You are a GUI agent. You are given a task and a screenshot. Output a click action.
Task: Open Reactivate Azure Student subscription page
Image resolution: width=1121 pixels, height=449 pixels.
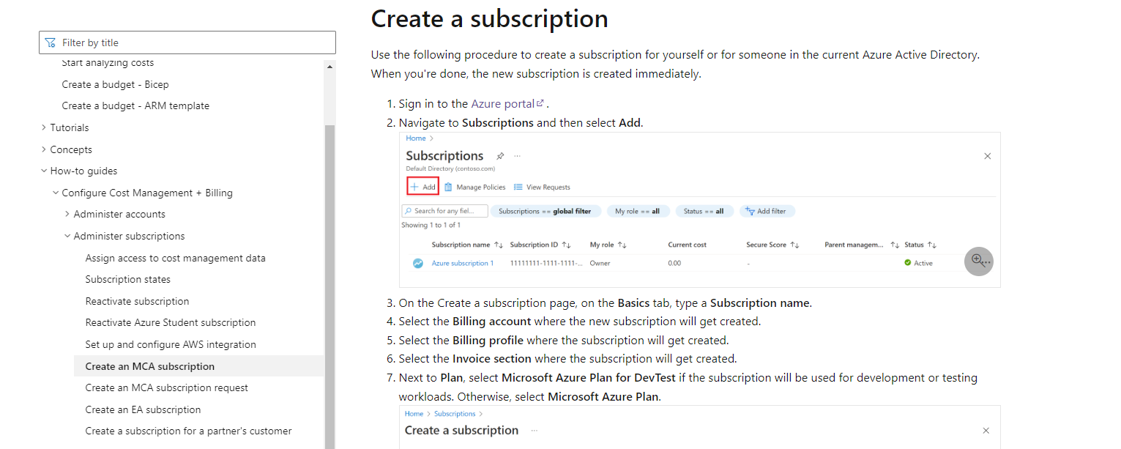[x=171, y=322]
